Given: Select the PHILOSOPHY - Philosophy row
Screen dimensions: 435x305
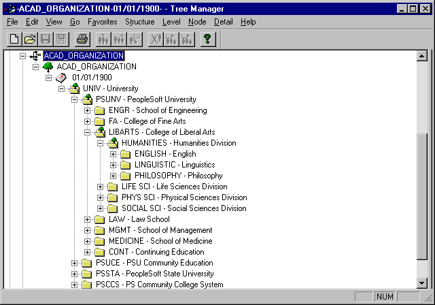Looking at the screenshot, I should click(178, 176).
